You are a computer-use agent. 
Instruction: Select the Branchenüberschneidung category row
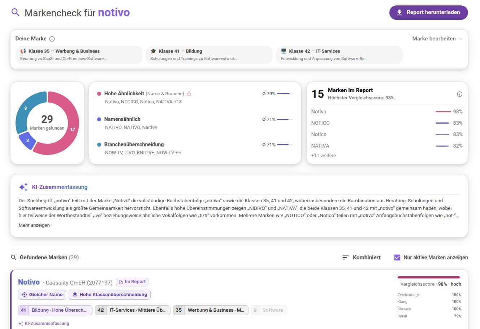pos(195,148)
